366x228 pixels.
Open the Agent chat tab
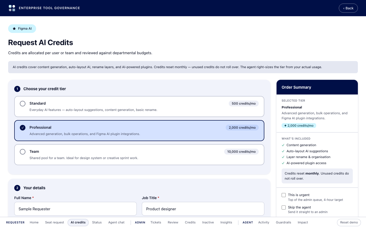point(116,222)
